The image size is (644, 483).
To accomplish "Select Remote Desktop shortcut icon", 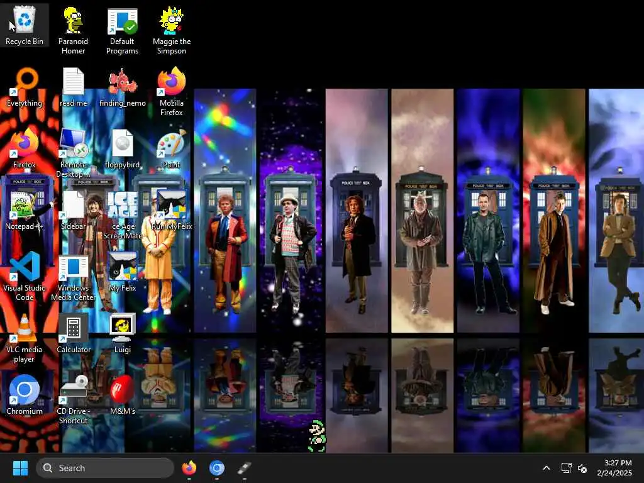I will [x=73, y=153].
